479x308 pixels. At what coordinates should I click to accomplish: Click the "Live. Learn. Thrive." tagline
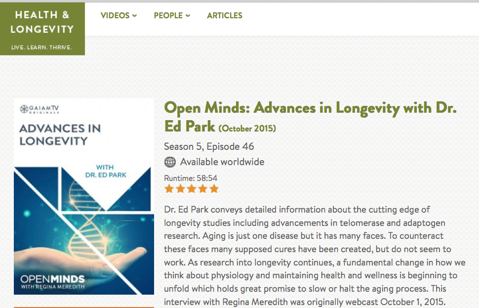coord(42,47)
